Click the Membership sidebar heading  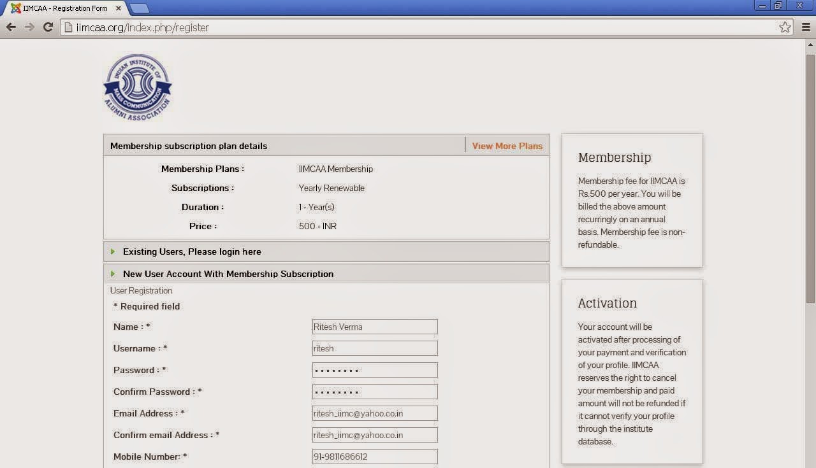[615, 157]
